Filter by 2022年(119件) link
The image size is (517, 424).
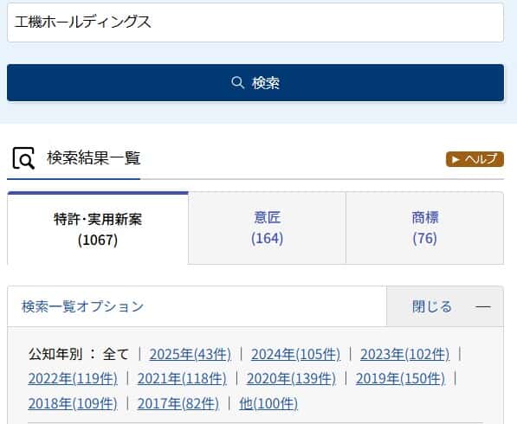coord(73,378)
